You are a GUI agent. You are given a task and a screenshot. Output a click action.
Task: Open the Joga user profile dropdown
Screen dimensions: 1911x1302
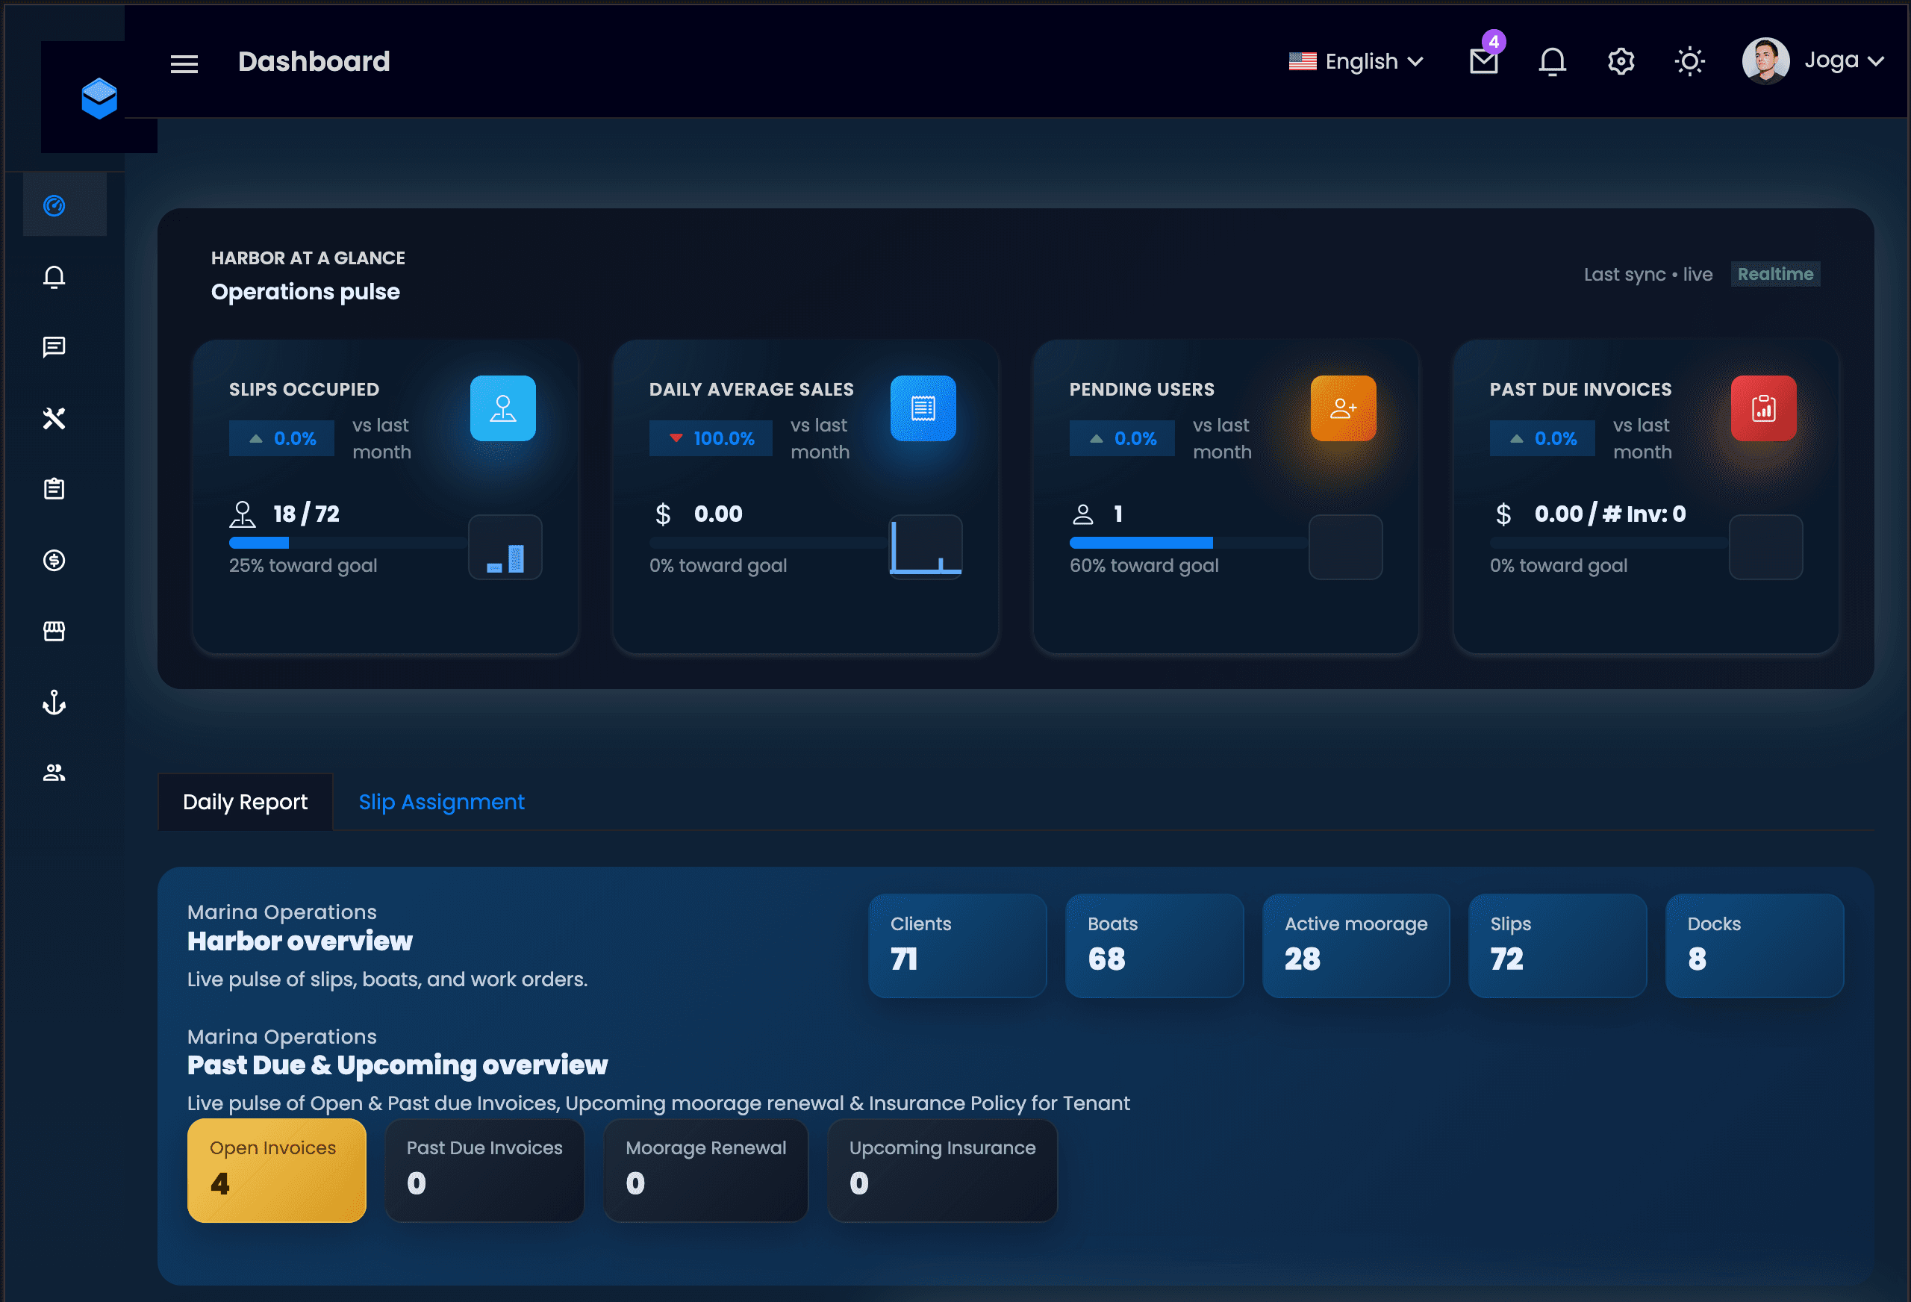[x=1813, y=61]
